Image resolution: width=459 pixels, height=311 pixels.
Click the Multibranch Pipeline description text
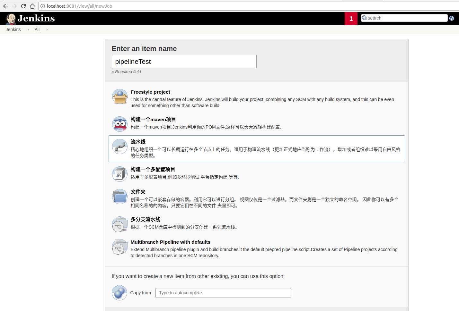click(264, 253)
